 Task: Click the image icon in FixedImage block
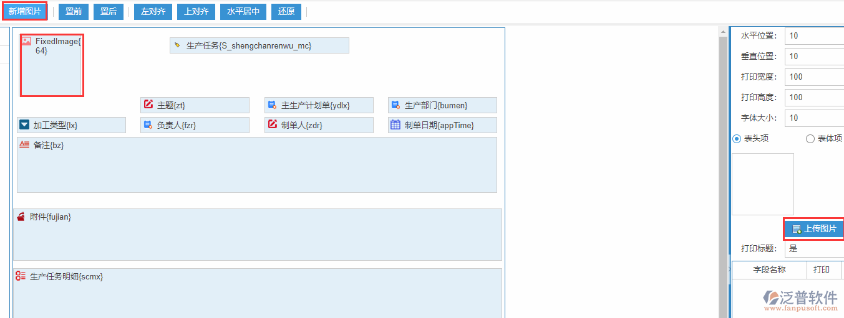click(x=26, y=41)
